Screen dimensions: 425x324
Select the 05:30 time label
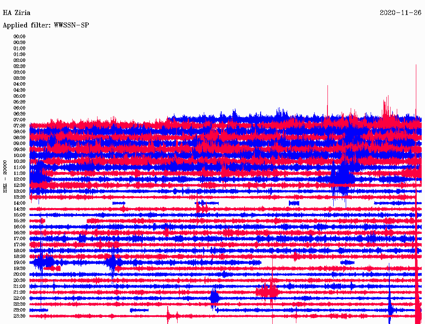[20, 102]
